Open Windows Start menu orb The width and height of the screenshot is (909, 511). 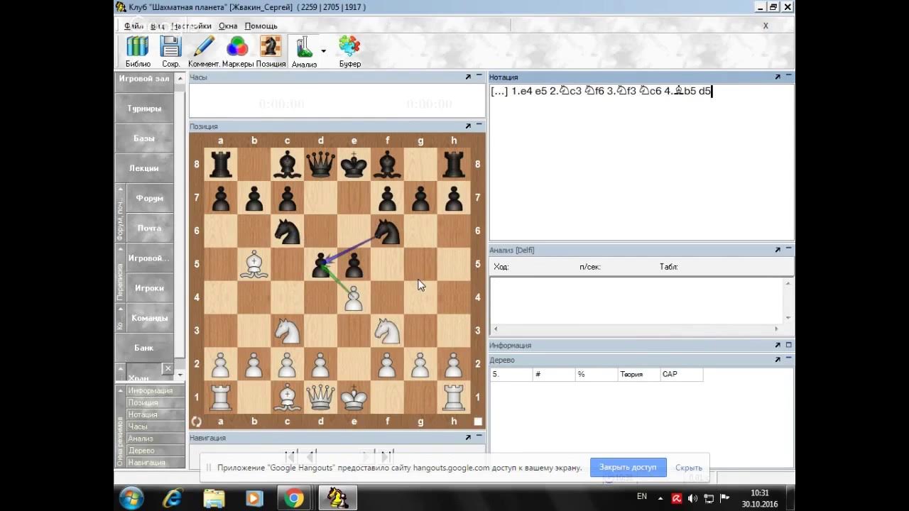131,498
